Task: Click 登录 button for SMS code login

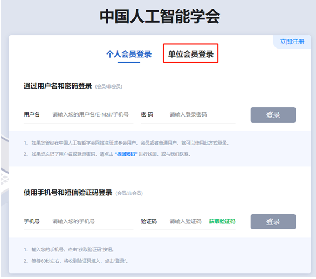Action: click(273, 222)
